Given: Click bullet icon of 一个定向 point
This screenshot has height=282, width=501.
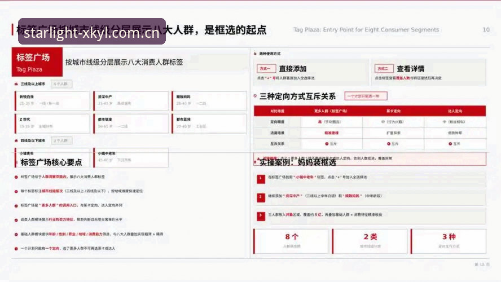Looking at the screenshot, I should pos(16,249).
